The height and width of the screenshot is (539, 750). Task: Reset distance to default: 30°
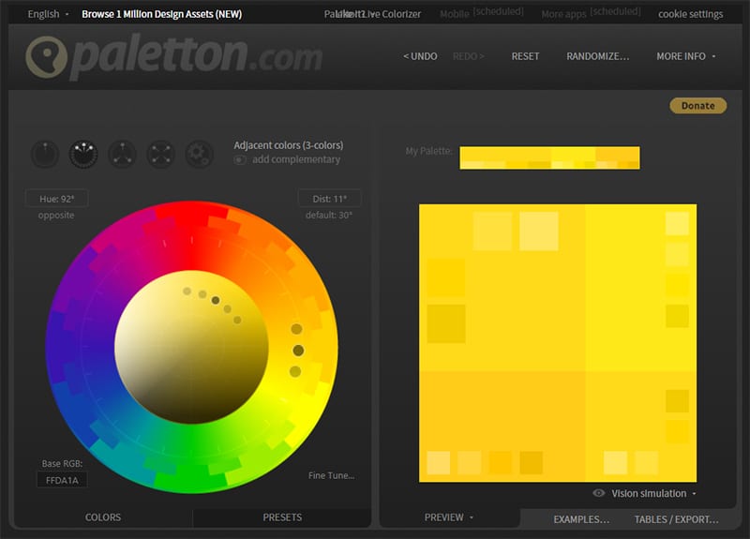(x=329, y=216)
